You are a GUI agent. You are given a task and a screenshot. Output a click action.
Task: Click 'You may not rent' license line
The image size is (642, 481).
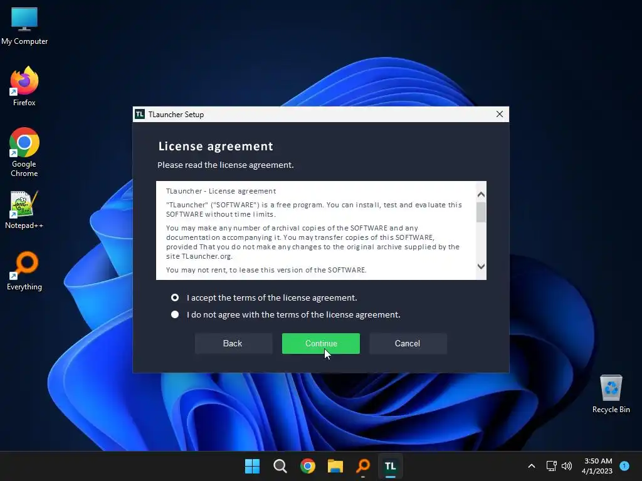[x=266, y=270]
